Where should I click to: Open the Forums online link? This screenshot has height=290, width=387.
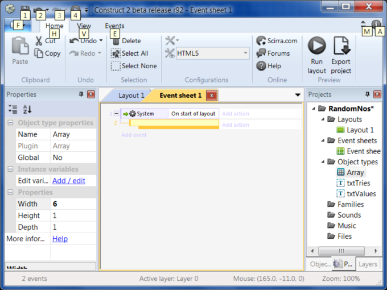[x=273, y=53]
